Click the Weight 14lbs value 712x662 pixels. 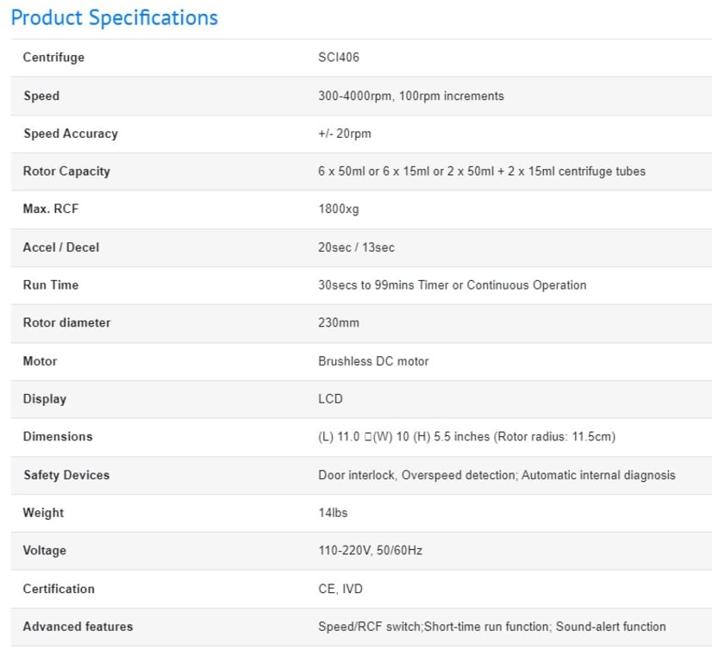333,513
